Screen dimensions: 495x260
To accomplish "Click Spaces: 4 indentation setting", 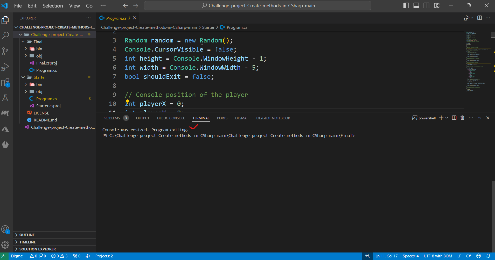I will [x=411, y=256].
